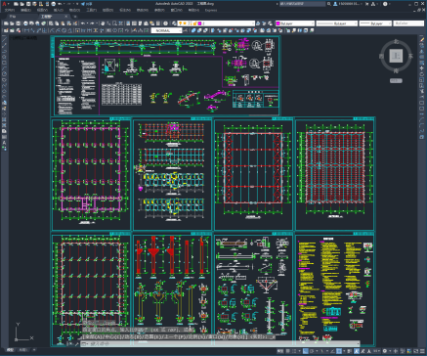The height and width of the screenshot is (356, 427).
Task: Click the new drawing tab plus button
Action: (75, 17)
